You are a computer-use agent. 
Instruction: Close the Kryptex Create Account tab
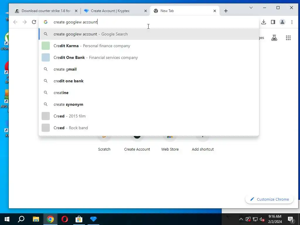click(x=146, y=11)
